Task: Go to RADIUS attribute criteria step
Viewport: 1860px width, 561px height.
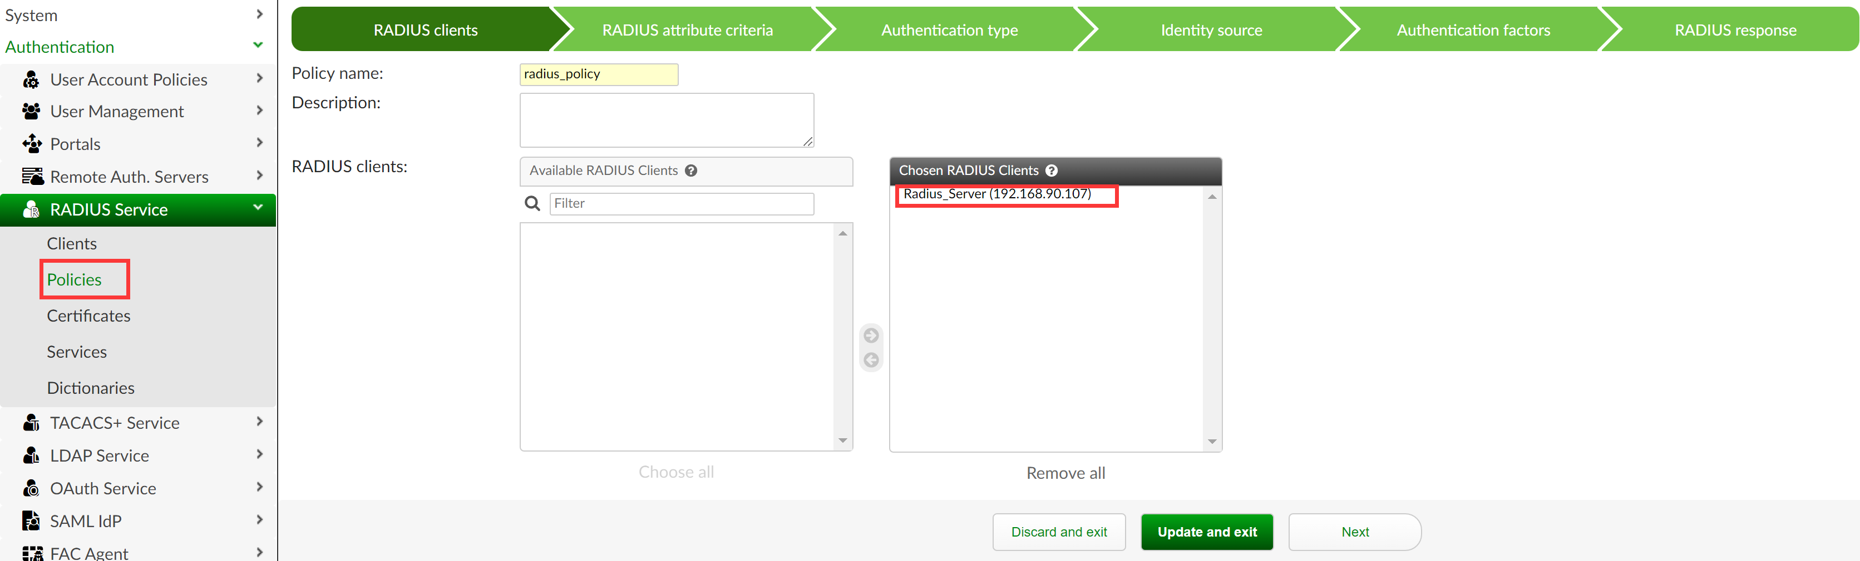Action: point(687,31)
